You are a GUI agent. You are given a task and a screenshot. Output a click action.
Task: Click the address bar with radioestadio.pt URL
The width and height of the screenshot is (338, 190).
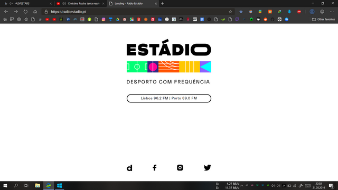click(x=138, y=12)
